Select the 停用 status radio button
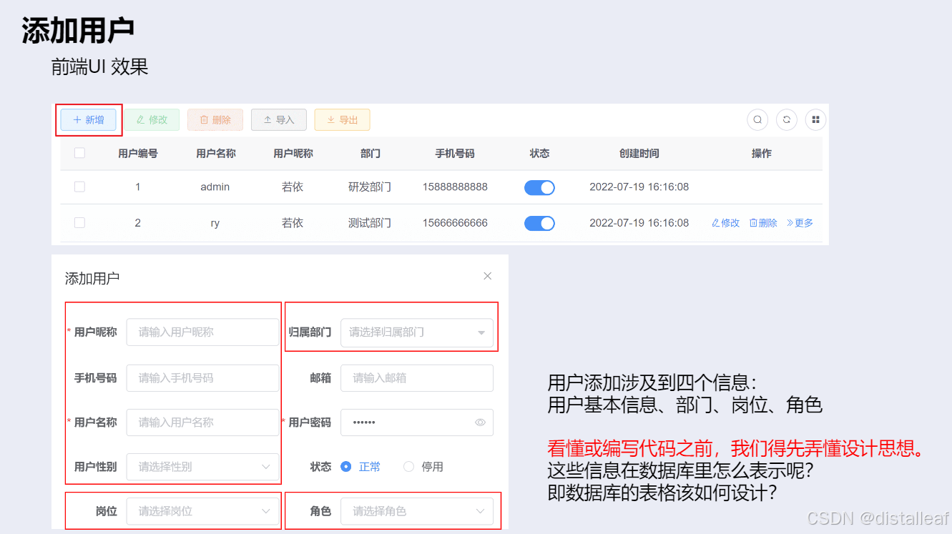Viewport: 952px width, 534px height. [x=408, y=466]
